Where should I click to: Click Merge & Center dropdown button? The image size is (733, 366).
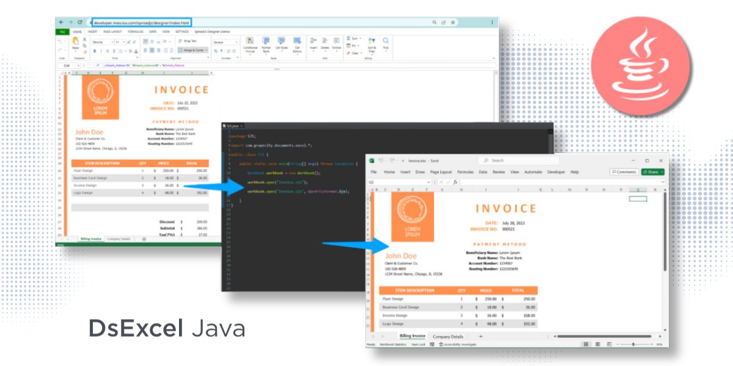[192, 50]
